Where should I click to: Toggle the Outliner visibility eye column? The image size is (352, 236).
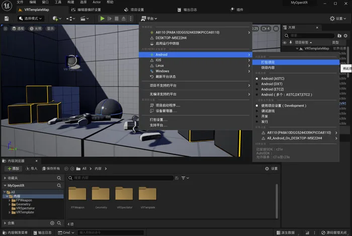click(285, 42)
